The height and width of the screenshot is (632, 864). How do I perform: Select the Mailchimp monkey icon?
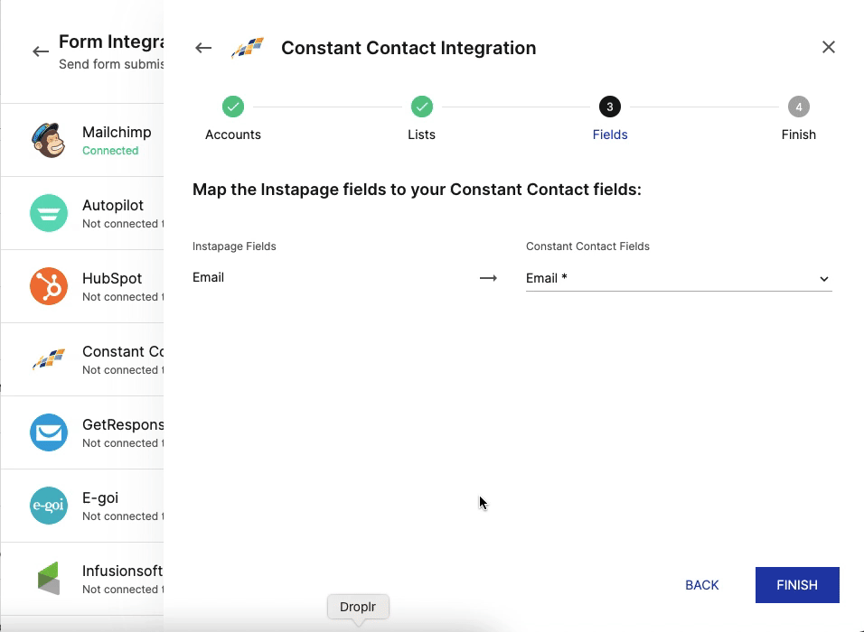pos(49,140)
